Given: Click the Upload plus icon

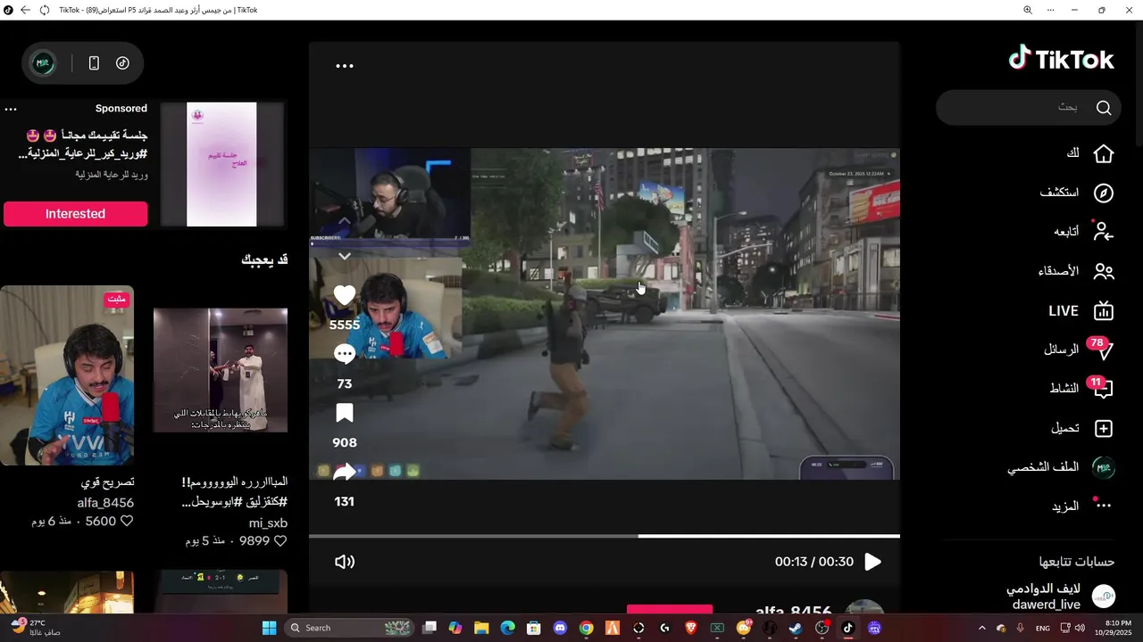Looking at the screenshot, I should (x=1104, y=428).
